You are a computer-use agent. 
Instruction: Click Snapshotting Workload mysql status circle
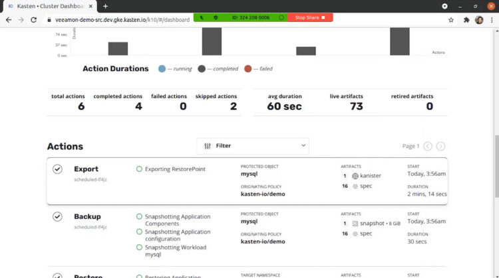point(139,247)
